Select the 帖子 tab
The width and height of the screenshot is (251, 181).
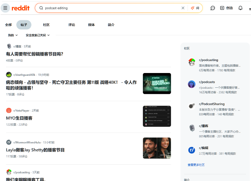pos(24,25)
